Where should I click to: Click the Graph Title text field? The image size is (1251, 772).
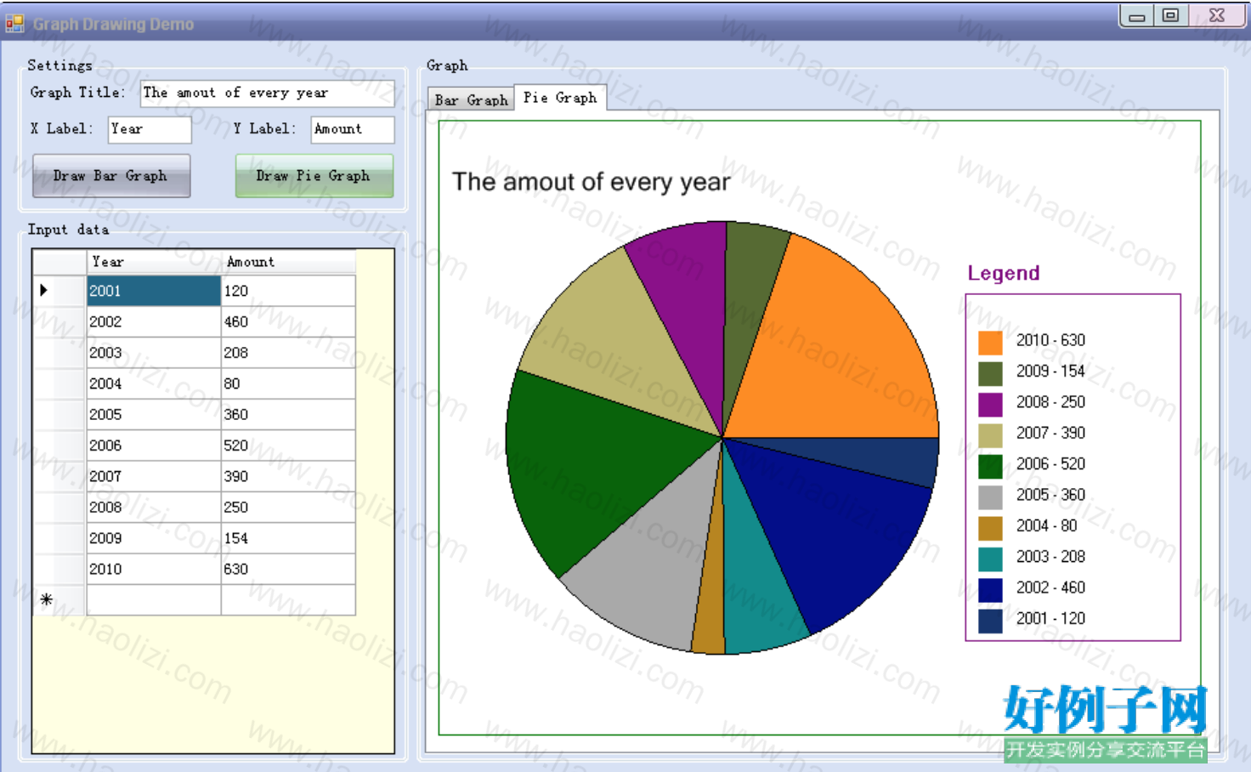[x=267, y=93]
